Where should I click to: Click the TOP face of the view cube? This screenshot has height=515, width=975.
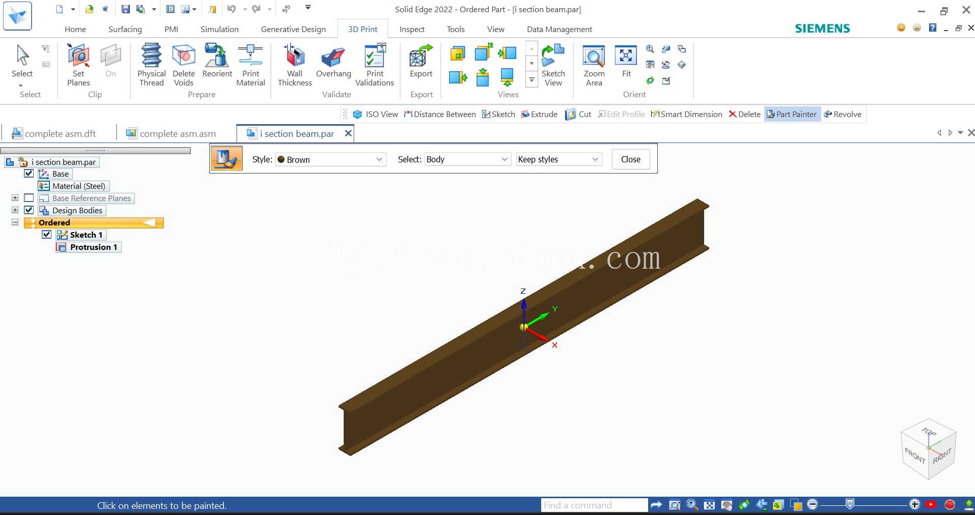929,432
